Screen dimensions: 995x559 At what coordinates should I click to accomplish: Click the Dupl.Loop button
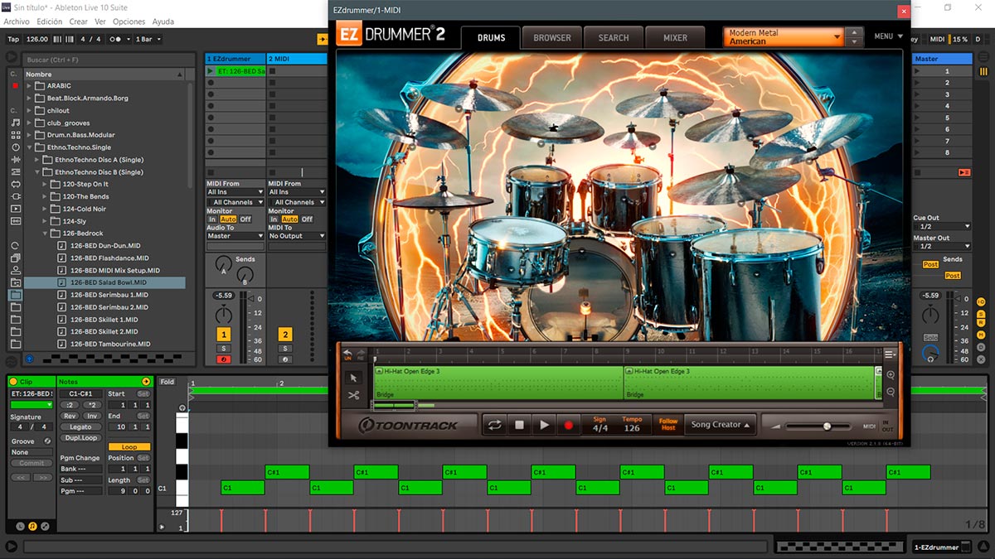80,437
